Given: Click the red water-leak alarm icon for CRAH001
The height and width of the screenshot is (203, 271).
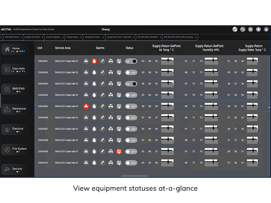Looking at the screenshot, I should click(x=94, y=61).
